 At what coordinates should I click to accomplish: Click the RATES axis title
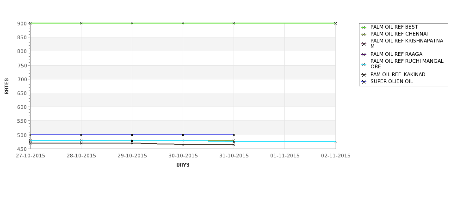[x=6, y=86]
